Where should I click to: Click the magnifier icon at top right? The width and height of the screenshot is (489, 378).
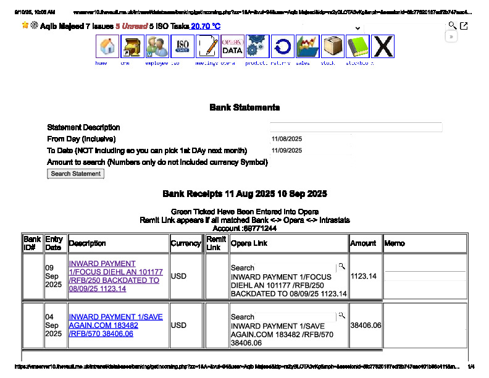[452, 25]
